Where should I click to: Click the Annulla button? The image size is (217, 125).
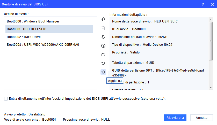click(x=201, y=118)
